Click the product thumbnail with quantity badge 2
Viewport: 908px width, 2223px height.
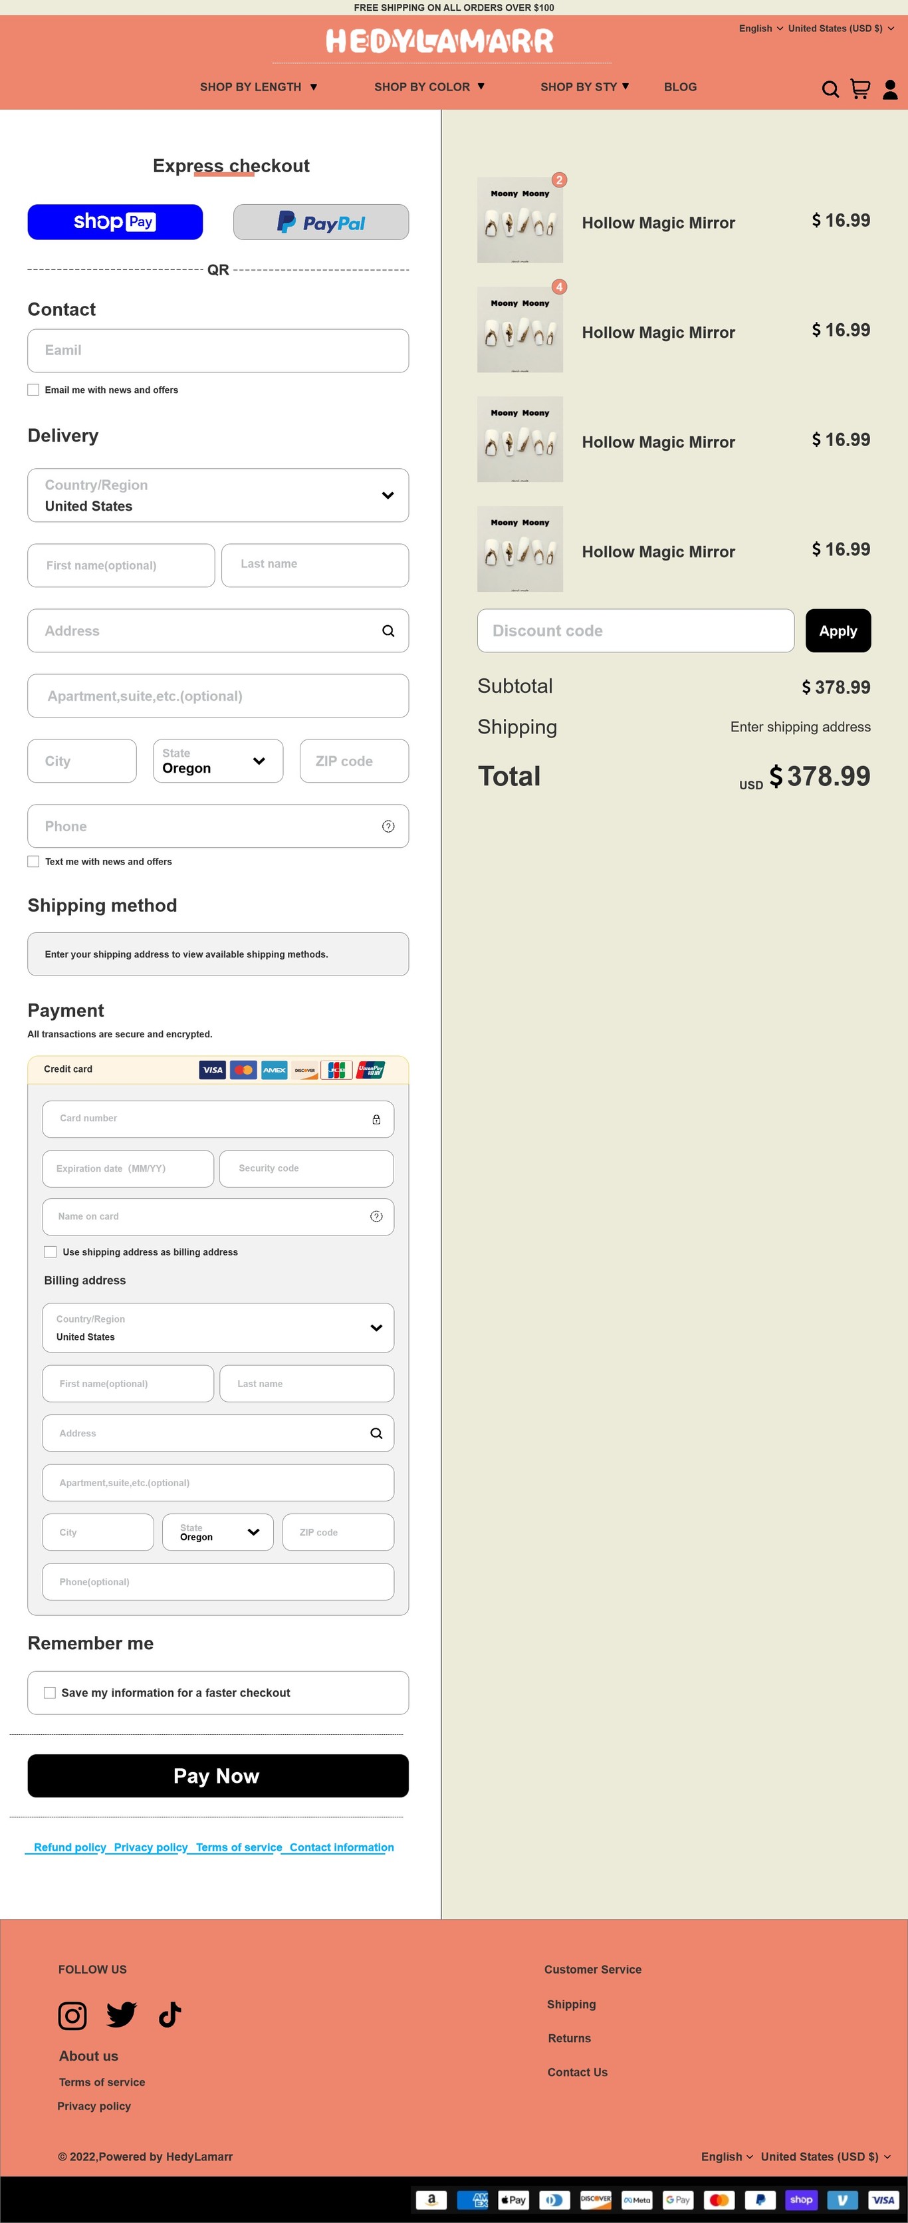(x=520, y=220)
